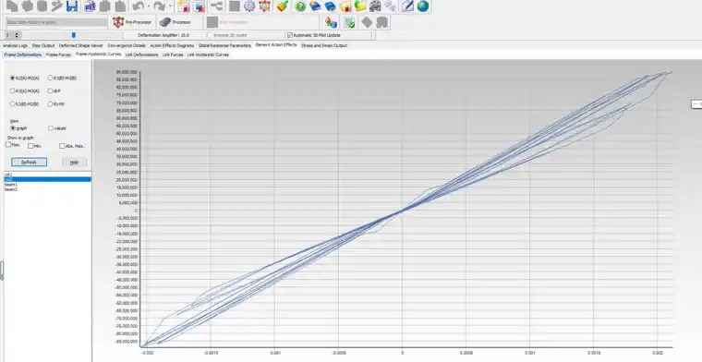Click the Undo arrow icon
702x362 pixels.
[138, 6]
